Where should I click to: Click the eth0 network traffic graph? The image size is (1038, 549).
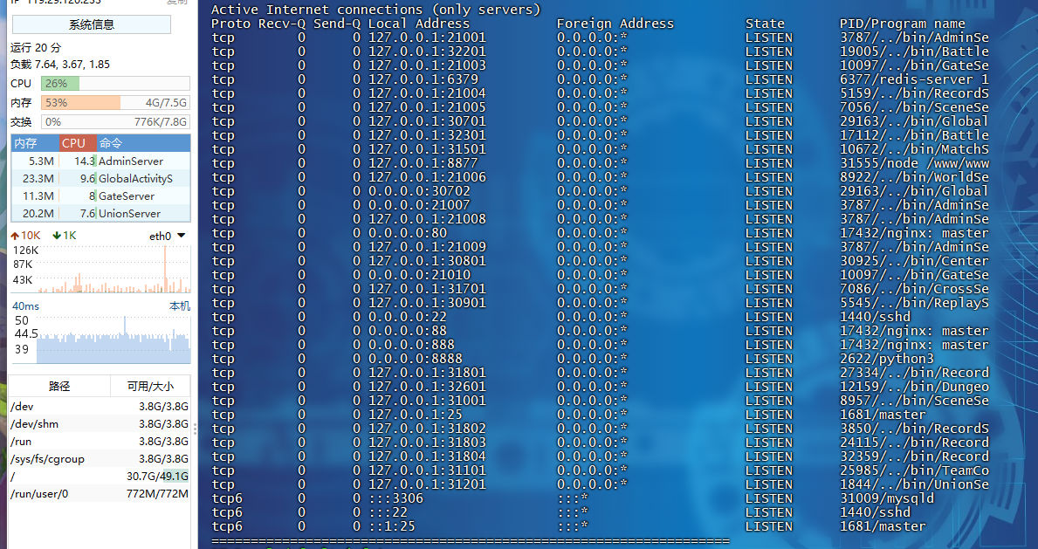(100, 268)
